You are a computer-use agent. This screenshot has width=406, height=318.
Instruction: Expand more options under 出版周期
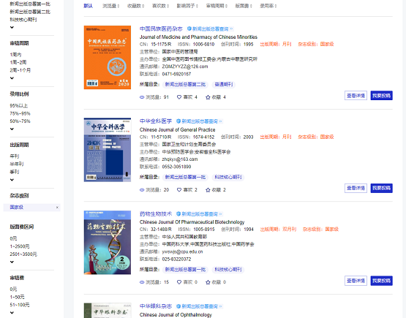pos(12,180)
